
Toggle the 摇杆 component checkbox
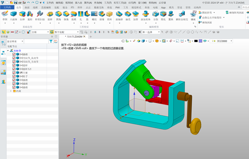point(14,65)
